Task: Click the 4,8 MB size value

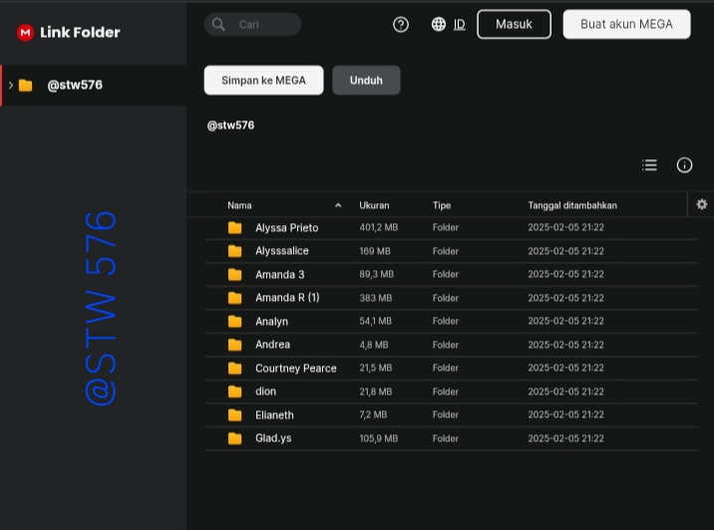Action: coord(374,345)
